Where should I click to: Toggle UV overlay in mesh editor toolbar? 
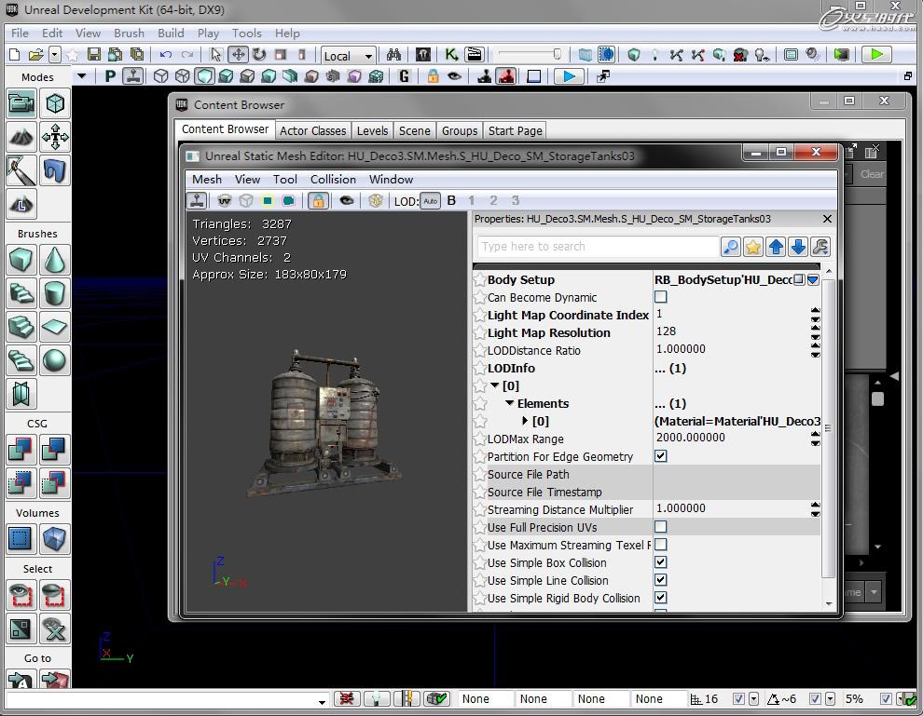click(225, 201)
